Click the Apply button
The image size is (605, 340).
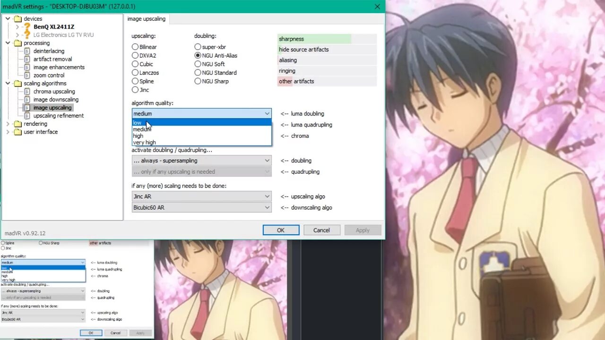tap(363, 230)
